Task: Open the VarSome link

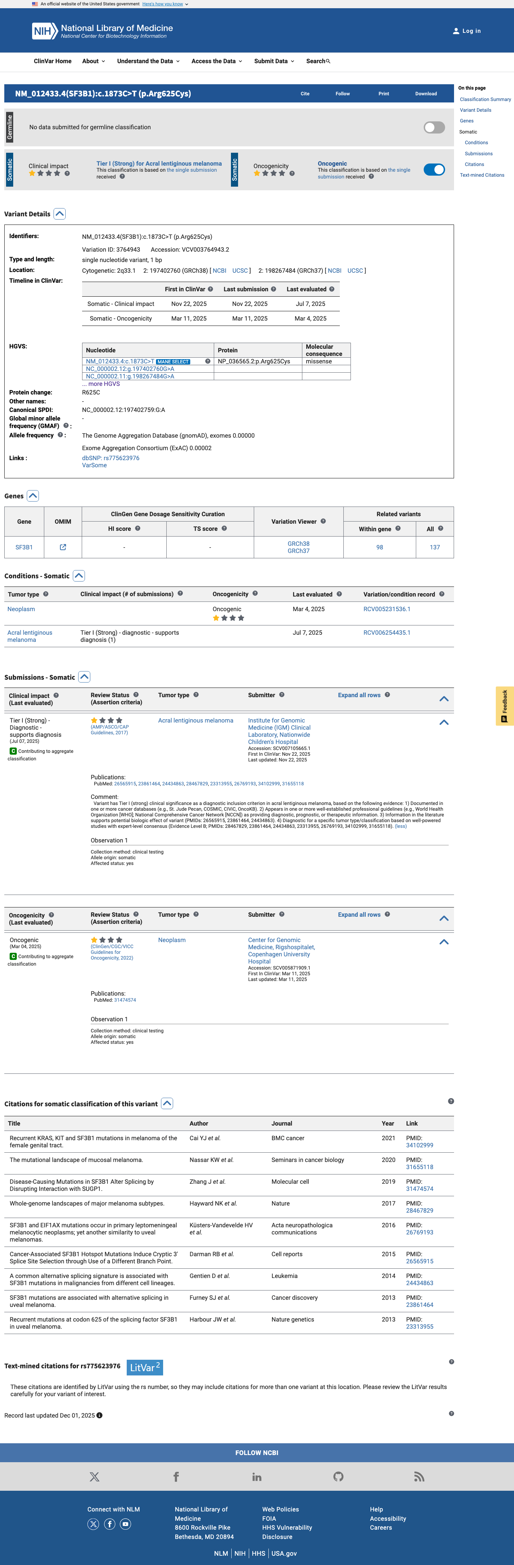Action: [94, 466]
